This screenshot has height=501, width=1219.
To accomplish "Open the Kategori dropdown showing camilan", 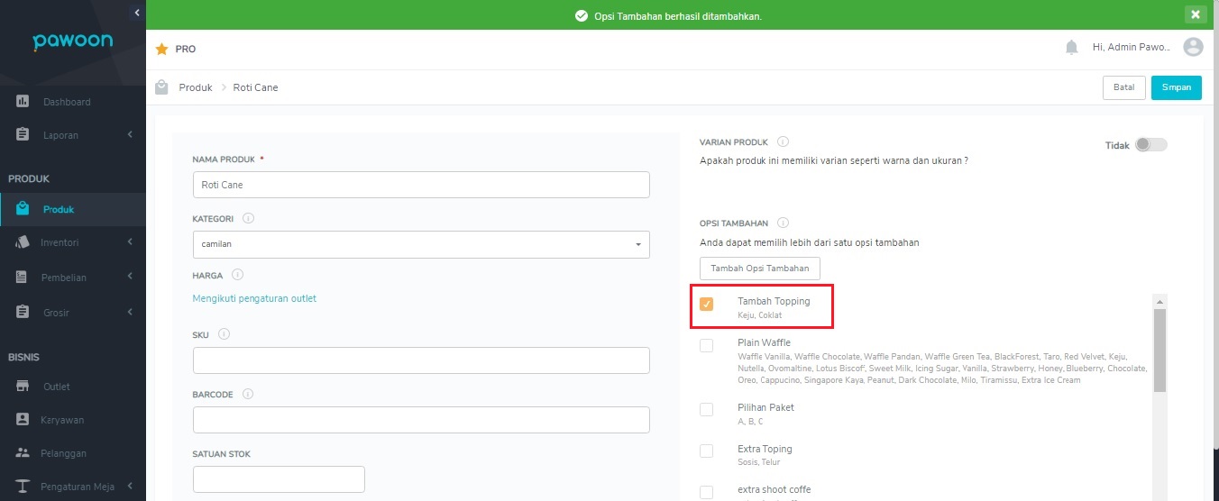I will pyautogui.click(x=421, y=244).
